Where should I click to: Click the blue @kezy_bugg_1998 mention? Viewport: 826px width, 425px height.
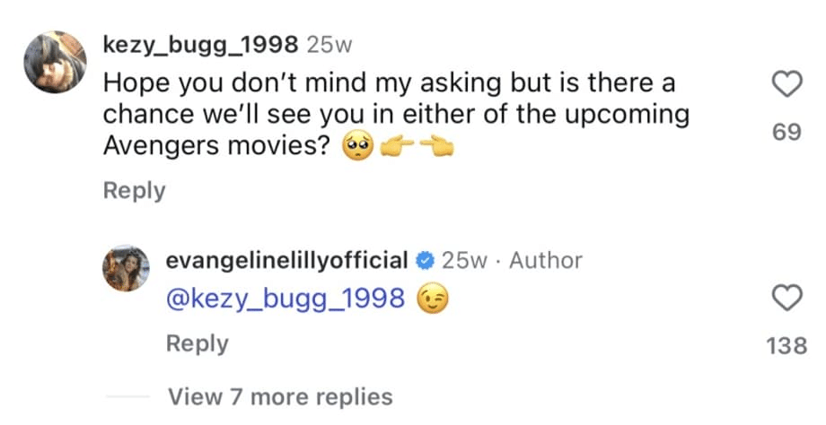click(x=286, y=299)
